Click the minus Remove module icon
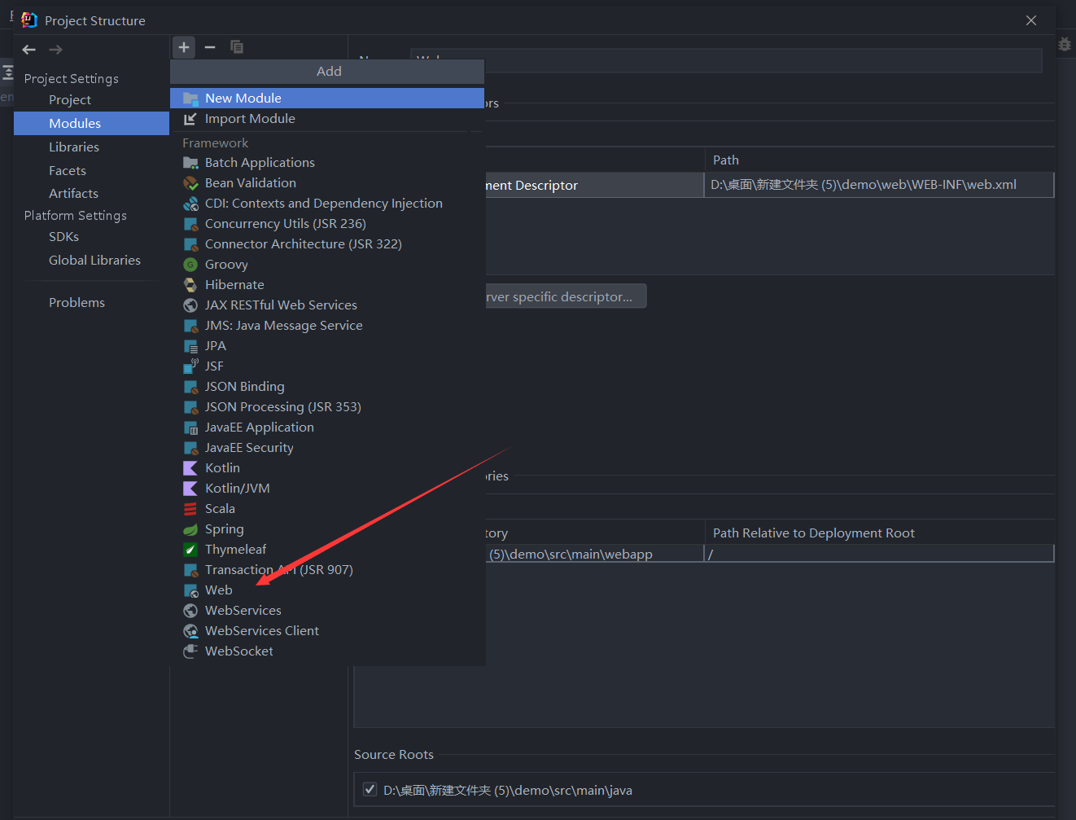 pos(210,47)
